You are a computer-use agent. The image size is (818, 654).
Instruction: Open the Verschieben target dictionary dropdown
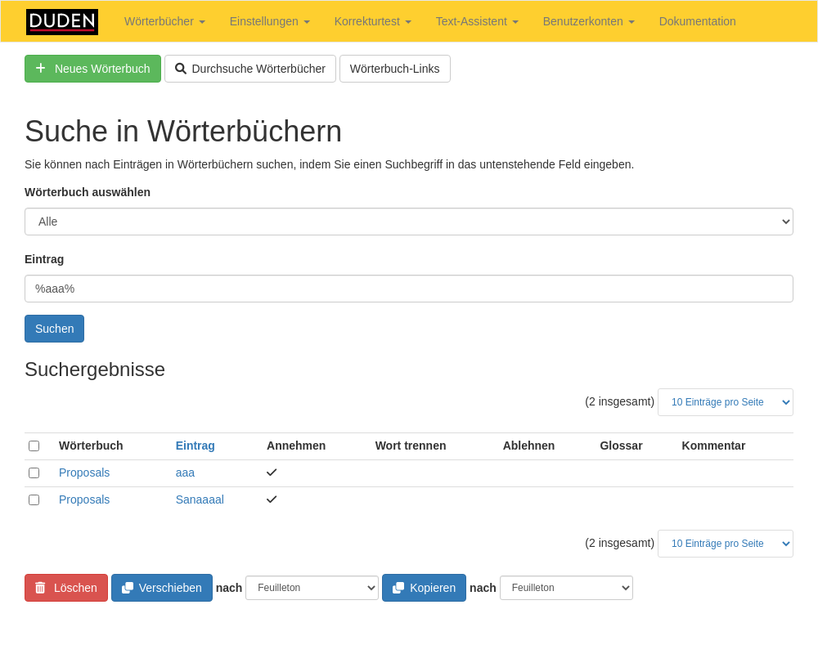tap(312, 588)
